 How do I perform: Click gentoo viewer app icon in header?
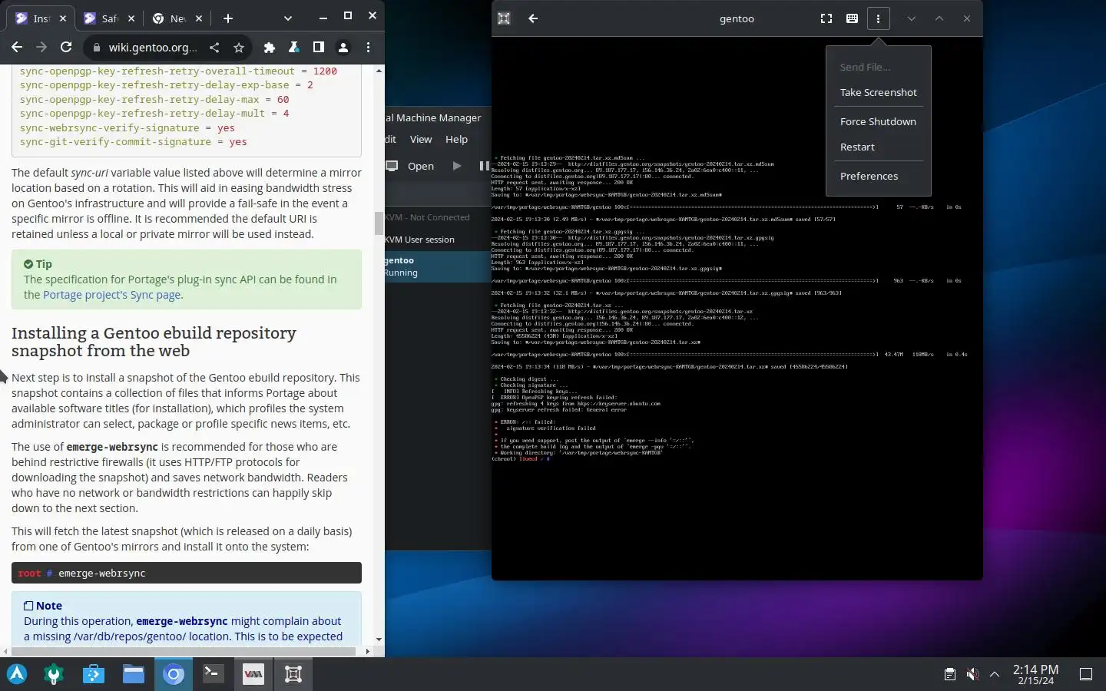[x=504, y=18]
